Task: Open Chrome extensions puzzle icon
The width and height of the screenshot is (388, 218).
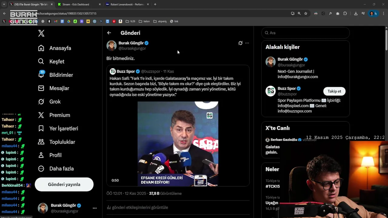Action: point(345,13)
